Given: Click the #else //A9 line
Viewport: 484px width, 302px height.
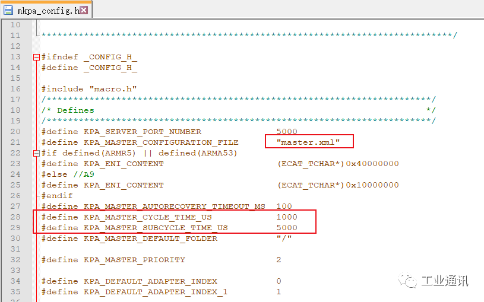Looking at the screenshot, I should [x=68, y=174].
